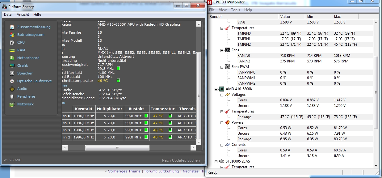This screenshot has height=178, width=382.
Task: Open the Datei menu in Speccy
Action: [8, 15]
